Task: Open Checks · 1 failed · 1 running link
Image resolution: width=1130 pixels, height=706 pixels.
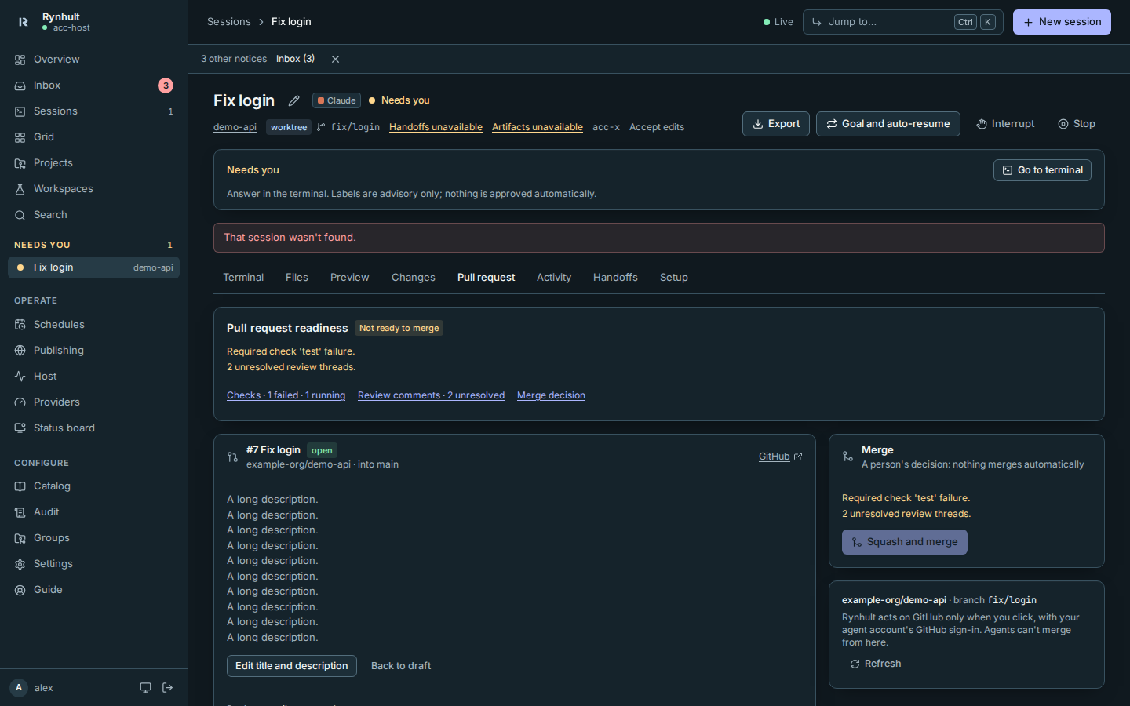Action: click(x=286, y=395)
